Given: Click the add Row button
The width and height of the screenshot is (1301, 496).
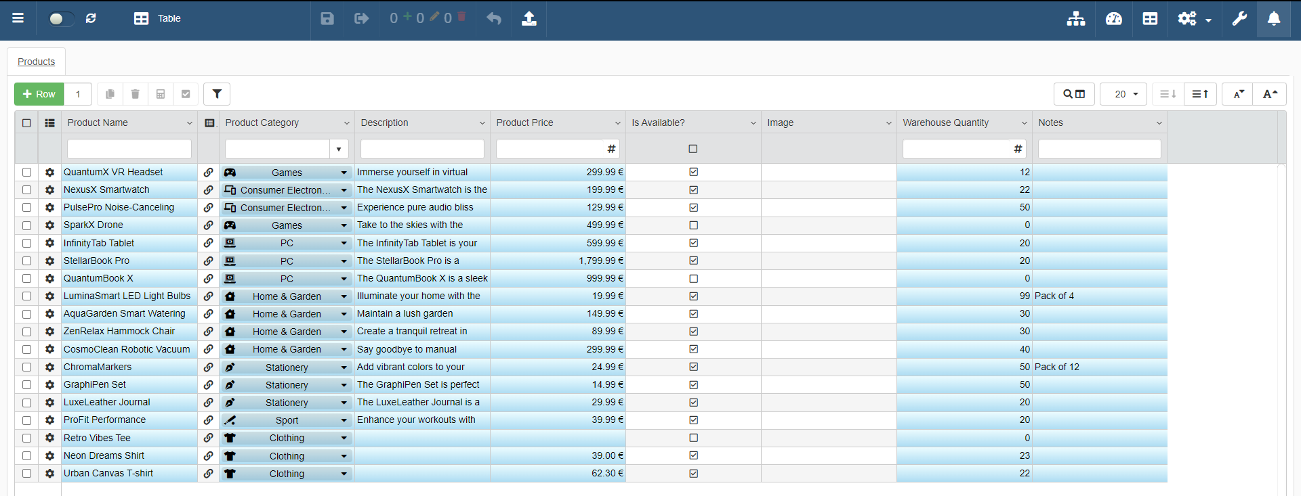Looking at the screenshot, I should point(39,94).
